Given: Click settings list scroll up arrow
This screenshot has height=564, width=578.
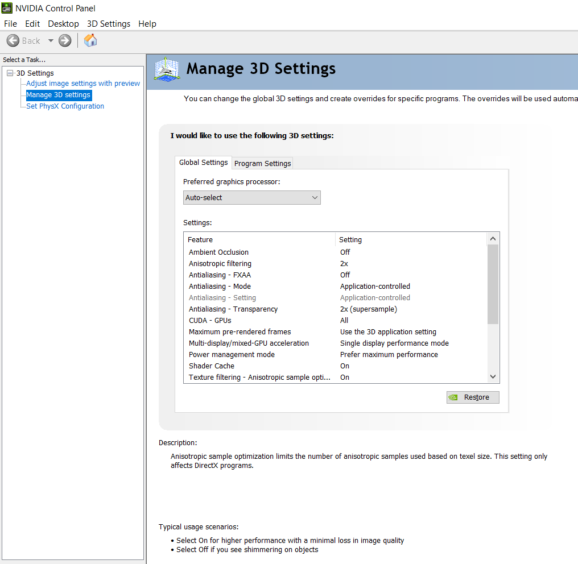Looking at the screenshot, I should pos(493,239).
